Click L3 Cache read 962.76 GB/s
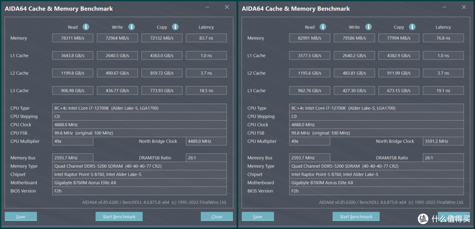Viewport: 475px width, 229px height. tap(310, 91)
